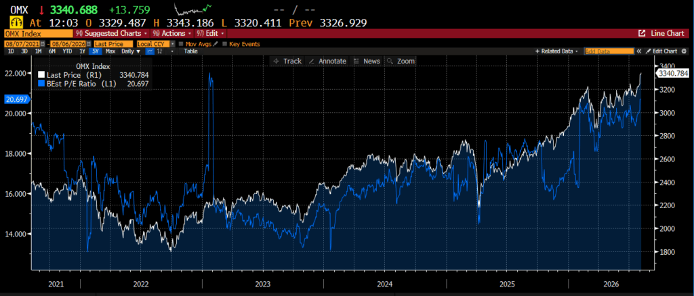694x296 pixels.
Task: Click the 2025 label on the time axis
Action: point(507,284)
